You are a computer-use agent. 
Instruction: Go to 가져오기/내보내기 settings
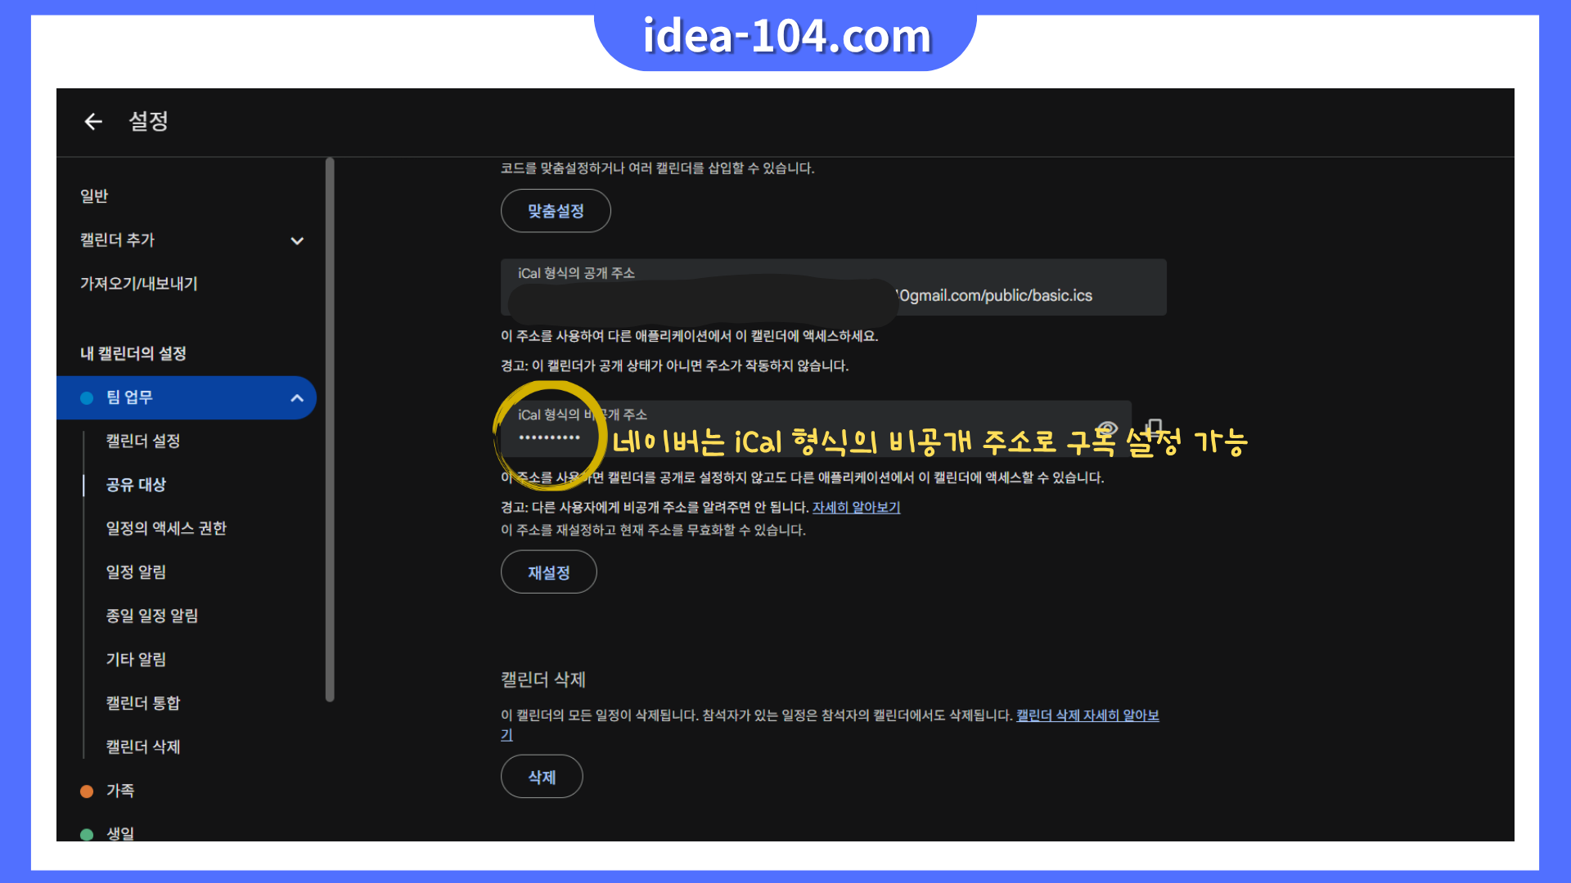coord(137,284)
